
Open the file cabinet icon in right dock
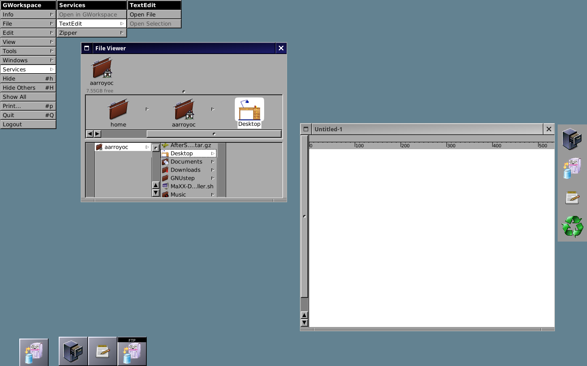572,139
